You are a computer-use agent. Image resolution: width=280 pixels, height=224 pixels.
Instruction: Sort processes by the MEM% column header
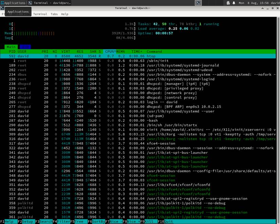119,51
